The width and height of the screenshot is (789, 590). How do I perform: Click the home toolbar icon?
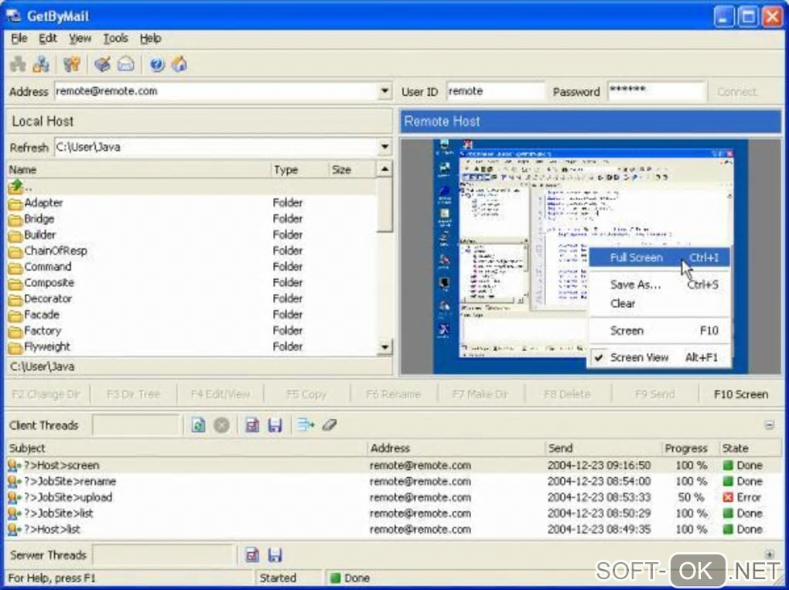point(179,64)
